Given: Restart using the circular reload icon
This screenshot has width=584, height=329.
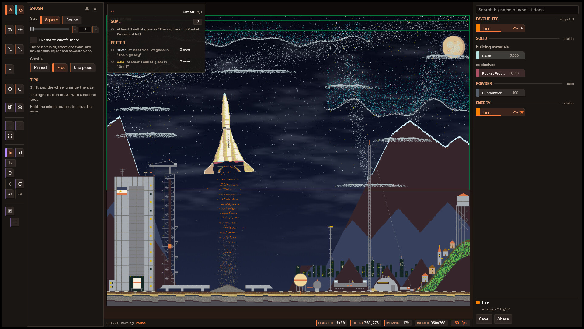Looking at the screenshot, I should [x=20, y=184].
